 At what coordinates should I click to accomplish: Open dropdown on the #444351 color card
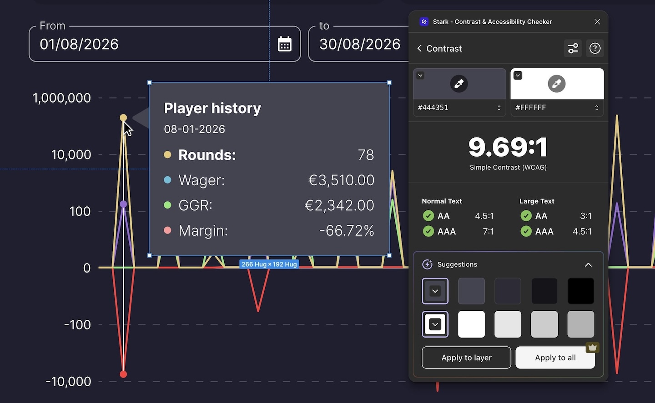(420, 75)
